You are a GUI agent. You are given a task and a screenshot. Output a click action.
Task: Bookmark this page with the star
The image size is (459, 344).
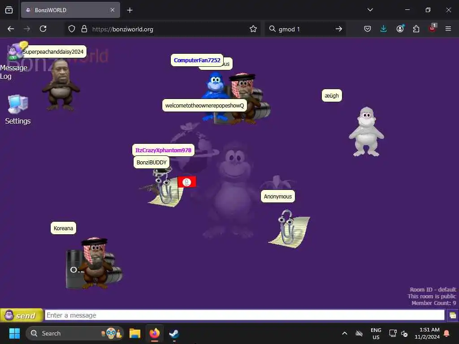click(x=253, y=29)
